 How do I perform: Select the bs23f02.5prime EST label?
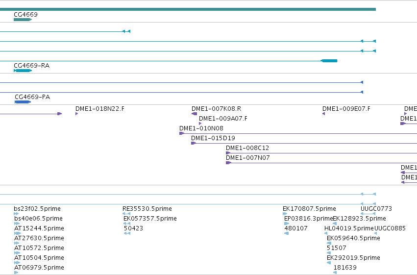click(x=37, y=208)
